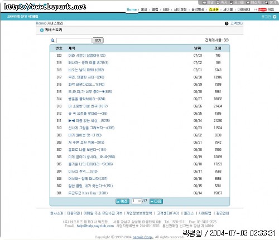Open post number 314 title link
Viewport: 279px width, 240px height.
coord(86,99)
